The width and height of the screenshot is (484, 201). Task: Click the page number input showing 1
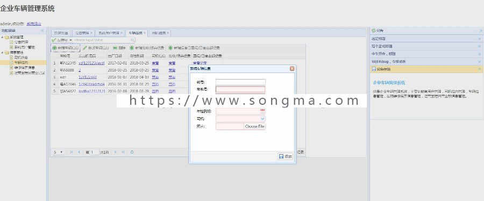95,152
